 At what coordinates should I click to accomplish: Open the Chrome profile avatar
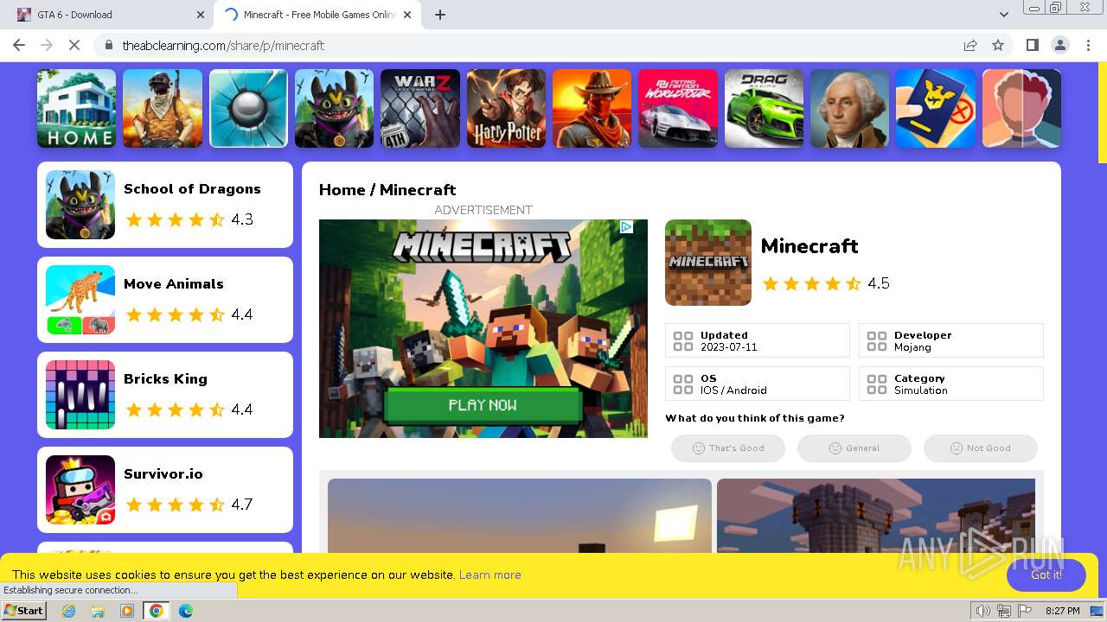[1060, 45]
